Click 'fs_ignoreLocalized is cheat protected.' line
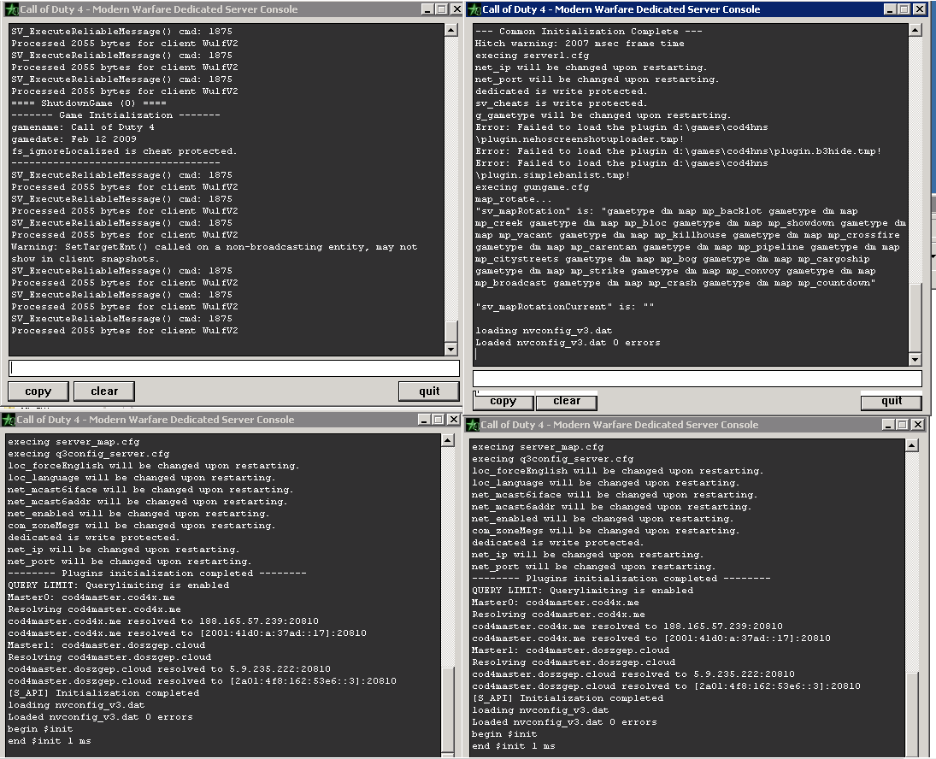The height and width of the screenshot is (759, 936). pos(124,151)
